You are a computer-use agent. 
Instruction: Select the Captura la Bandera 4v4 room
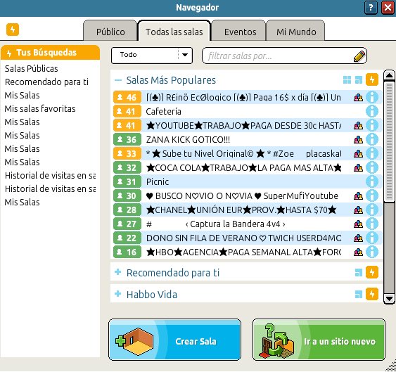248,224
